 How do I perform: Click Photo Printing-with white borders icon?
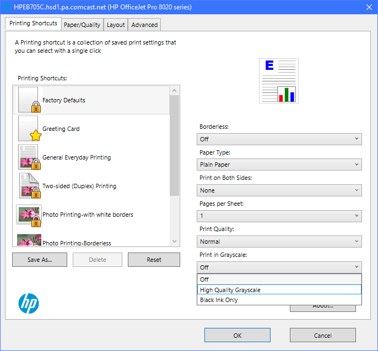[29, 216]
